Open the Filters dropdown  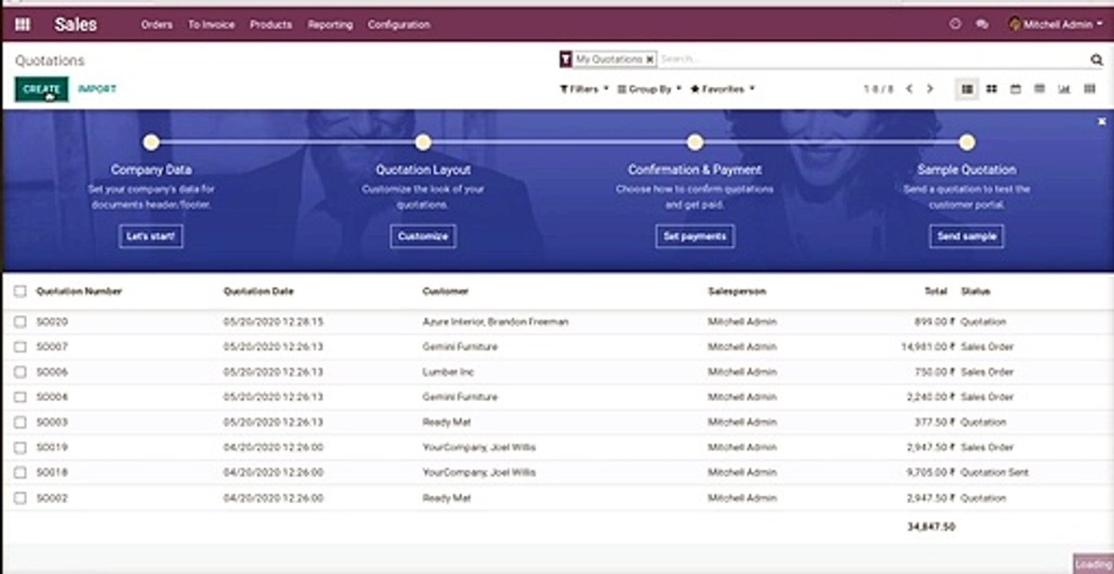coord(584,89)
